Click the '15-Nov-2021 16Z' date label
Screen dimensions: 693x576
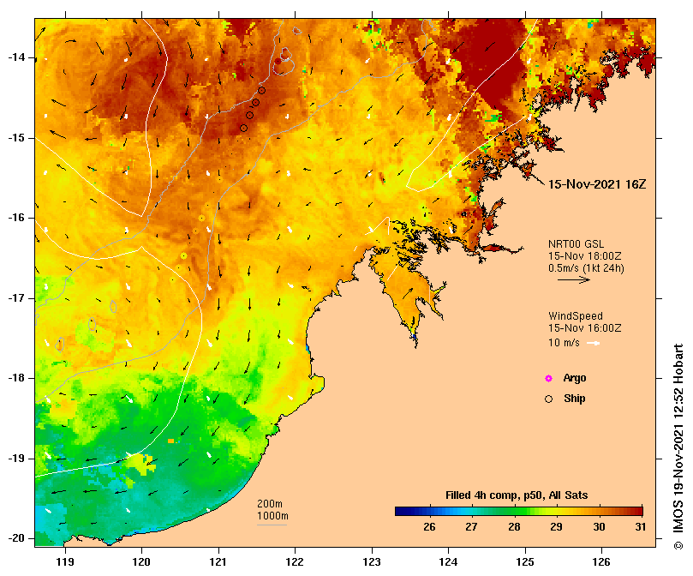pos(597,184)
